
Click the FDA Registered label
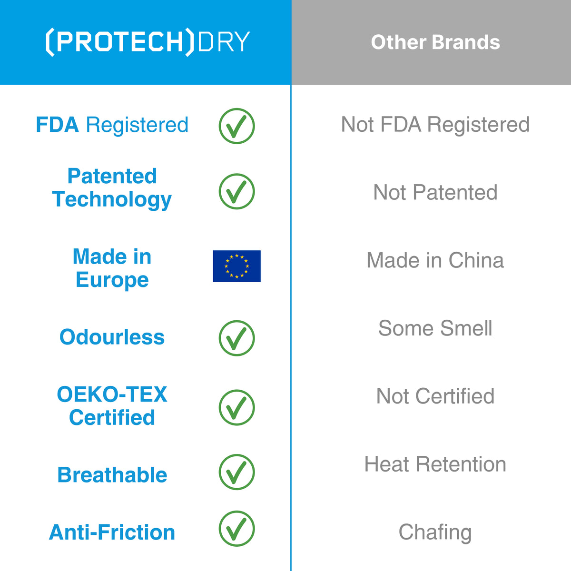[x=112, y=125]
